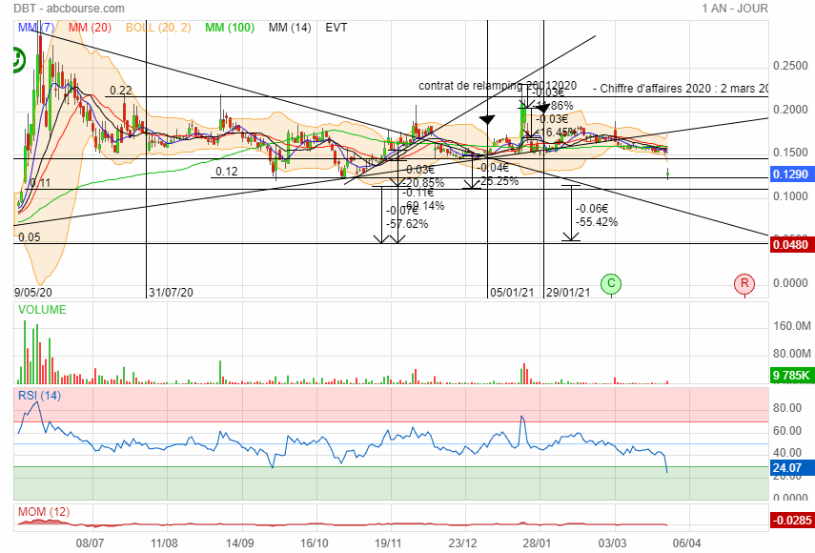
Task: Click the 9/05/20 date annotation
Action: (x=33, y=293)
